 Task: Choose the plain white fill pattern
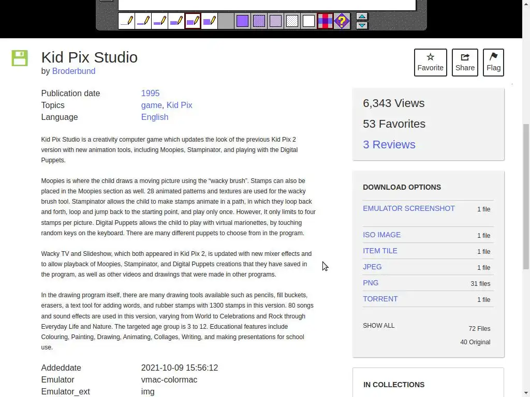tap(308, 21)
